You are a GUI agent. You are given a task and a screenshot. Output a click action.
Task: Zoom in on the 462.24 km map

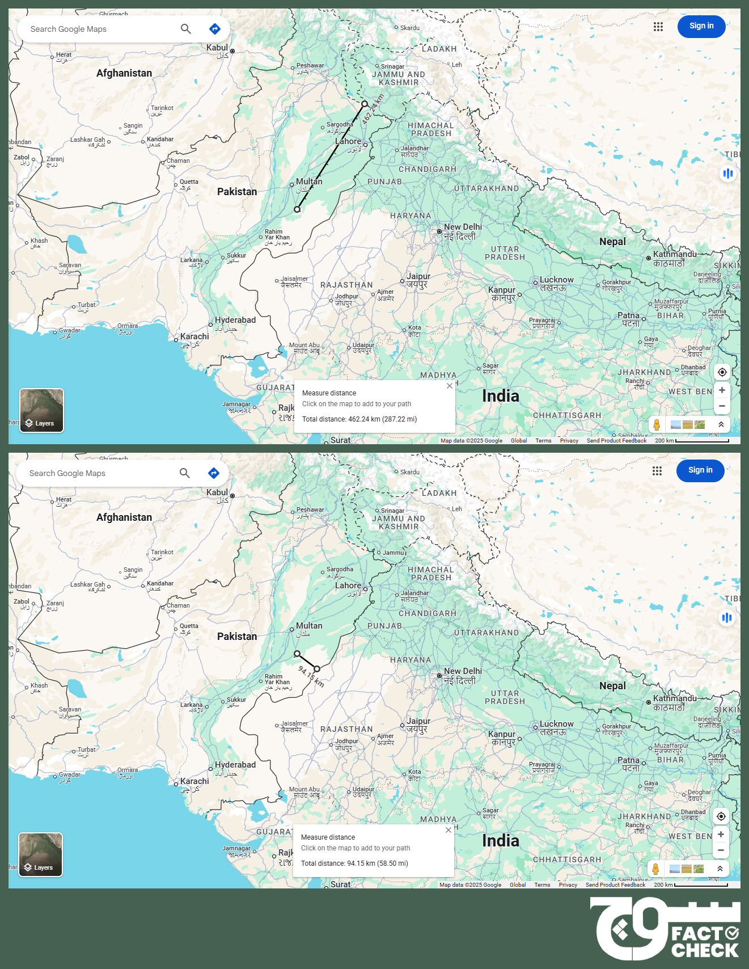tap(722, 390)
